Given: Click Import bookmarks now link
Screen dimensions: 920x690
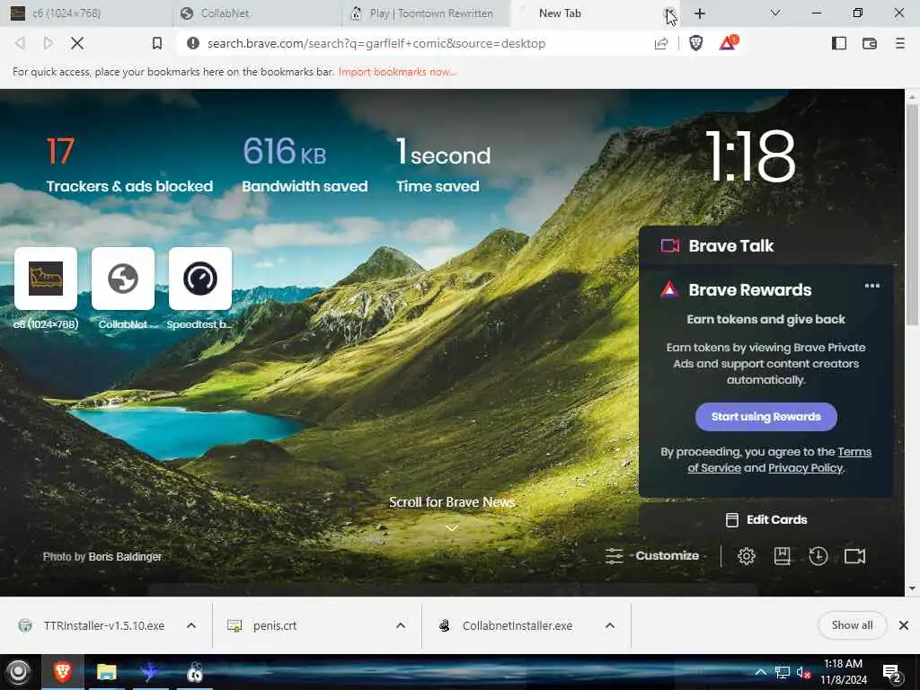Looking at the screenshot, I should [x=397, y=72].
